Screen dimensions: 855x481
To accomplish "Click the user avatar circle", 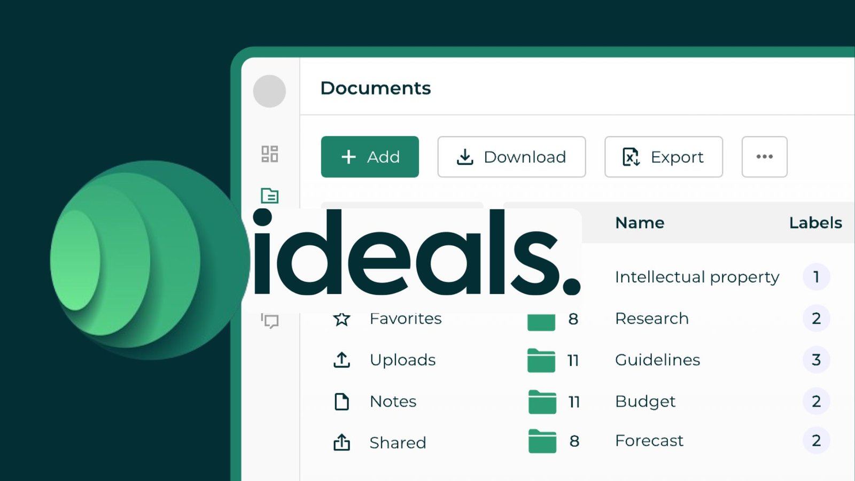I will [269, 91].
